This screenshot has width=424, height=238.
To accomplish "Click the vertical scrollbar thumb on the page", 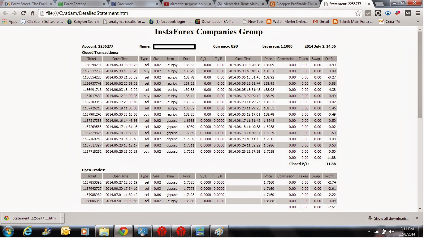I will pos(420,74).
